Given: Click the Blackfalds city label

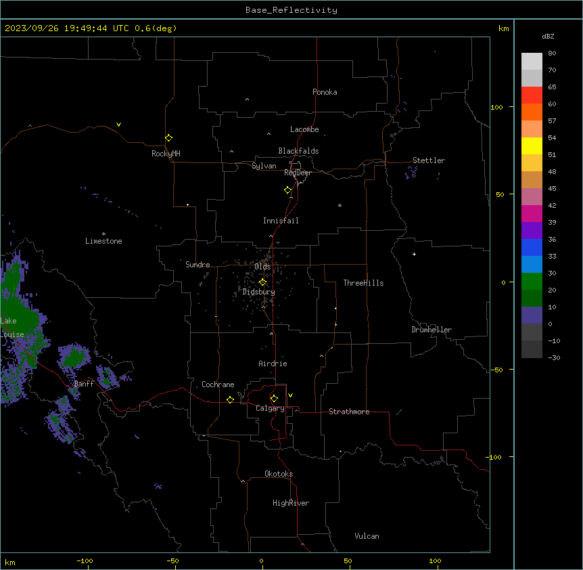Looking at the screenshot, I should [x=298, y=151].
